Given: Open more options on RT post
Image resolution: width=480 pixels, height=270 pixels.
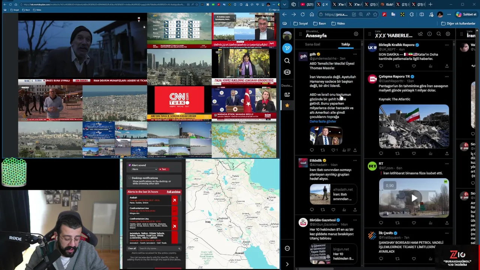Looking at the screenshot, I should [x=447, y=164].
